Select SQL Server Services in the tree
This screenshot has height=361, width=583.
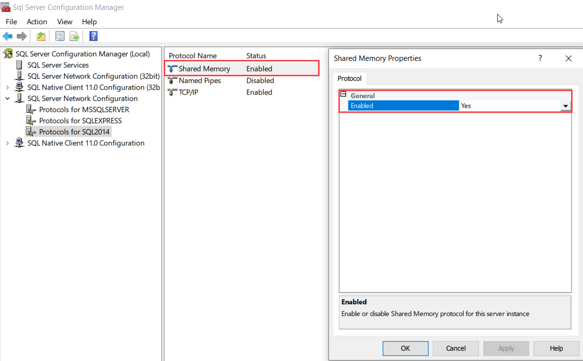point(58,65)
